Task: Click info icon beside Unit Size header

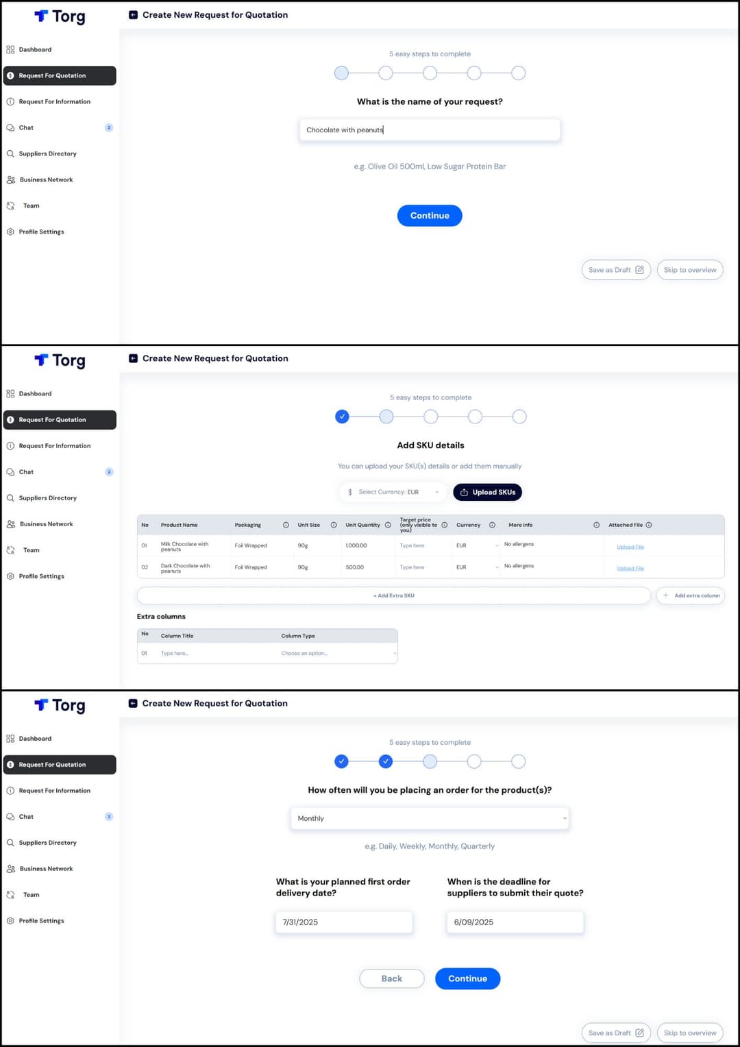Action: coord(334,525)
